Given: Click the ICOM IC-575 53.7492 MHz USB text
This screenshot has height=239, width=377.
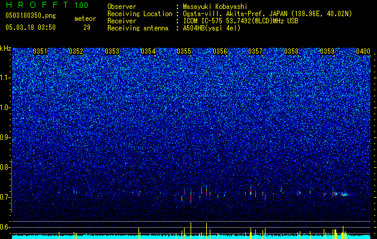Looking at the screenshot, I should tap(241, 21).
